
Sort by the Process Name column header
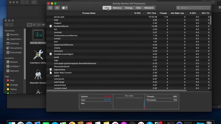pos(89,13)
